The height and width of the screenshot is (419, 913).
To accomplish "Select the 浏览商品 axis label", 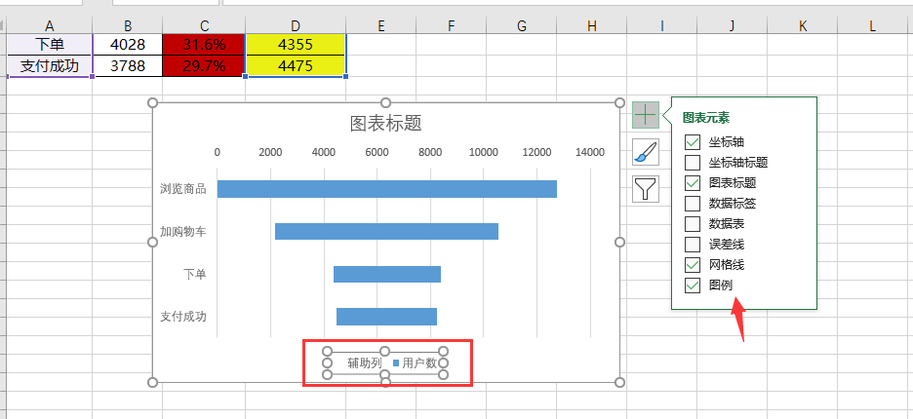I will tap(183, 189).
